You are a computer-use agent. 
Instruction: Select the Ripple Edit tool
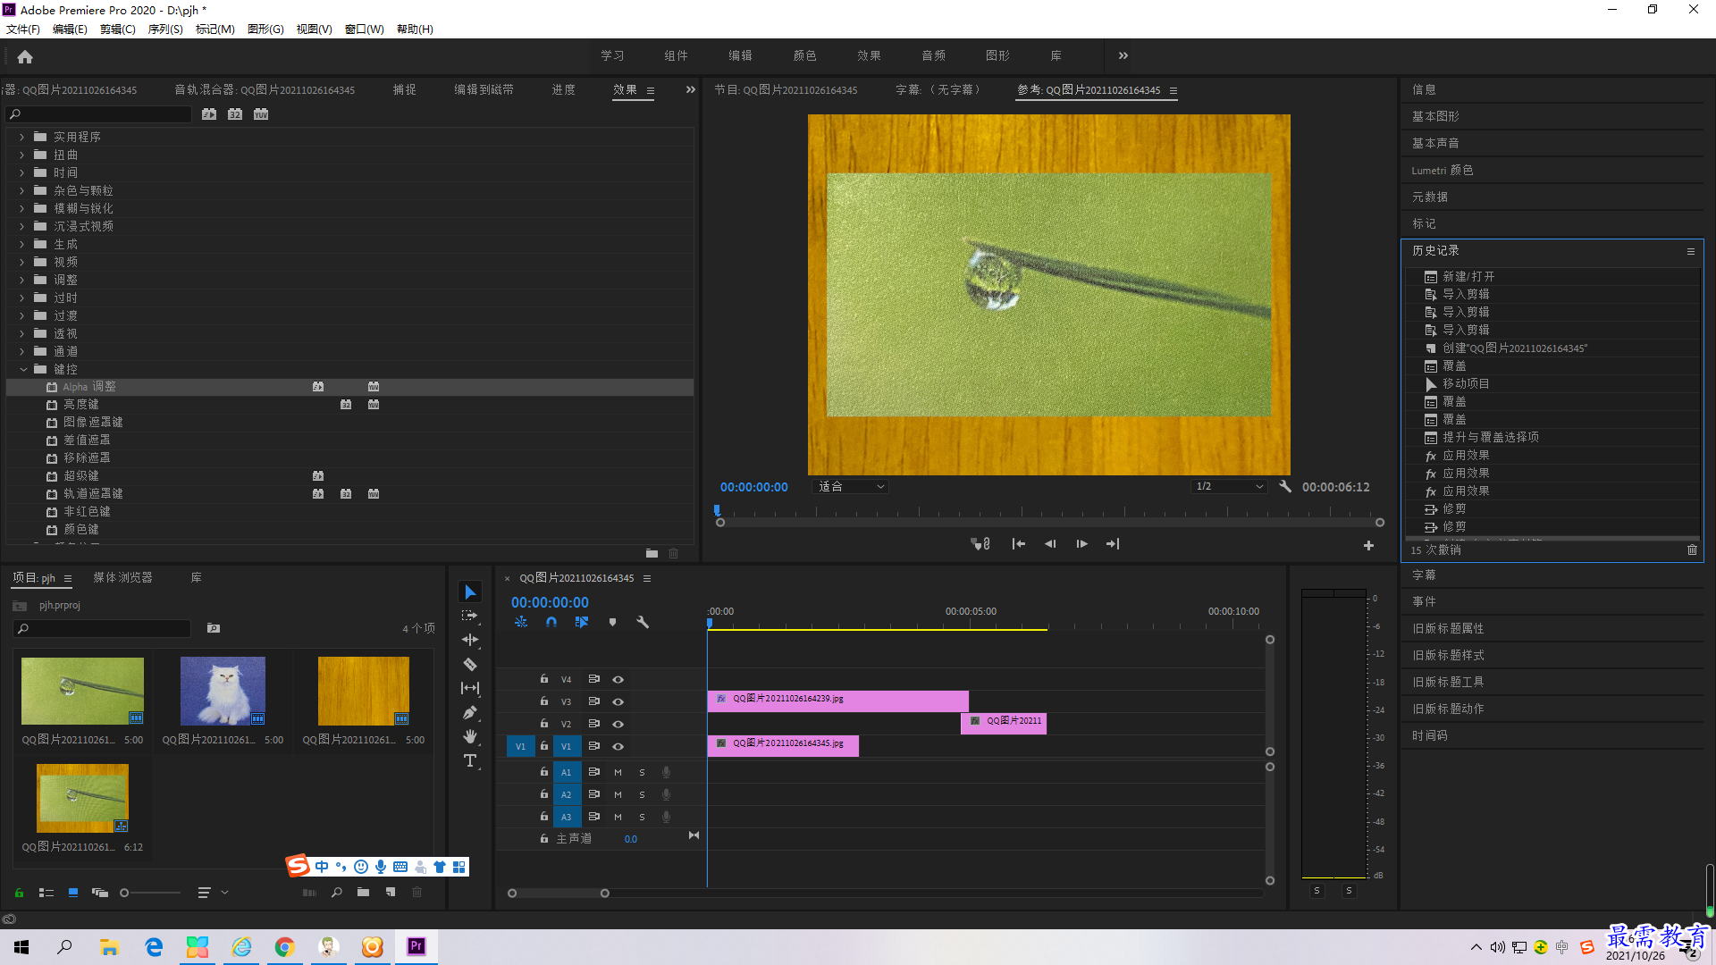tap(470, 640)
